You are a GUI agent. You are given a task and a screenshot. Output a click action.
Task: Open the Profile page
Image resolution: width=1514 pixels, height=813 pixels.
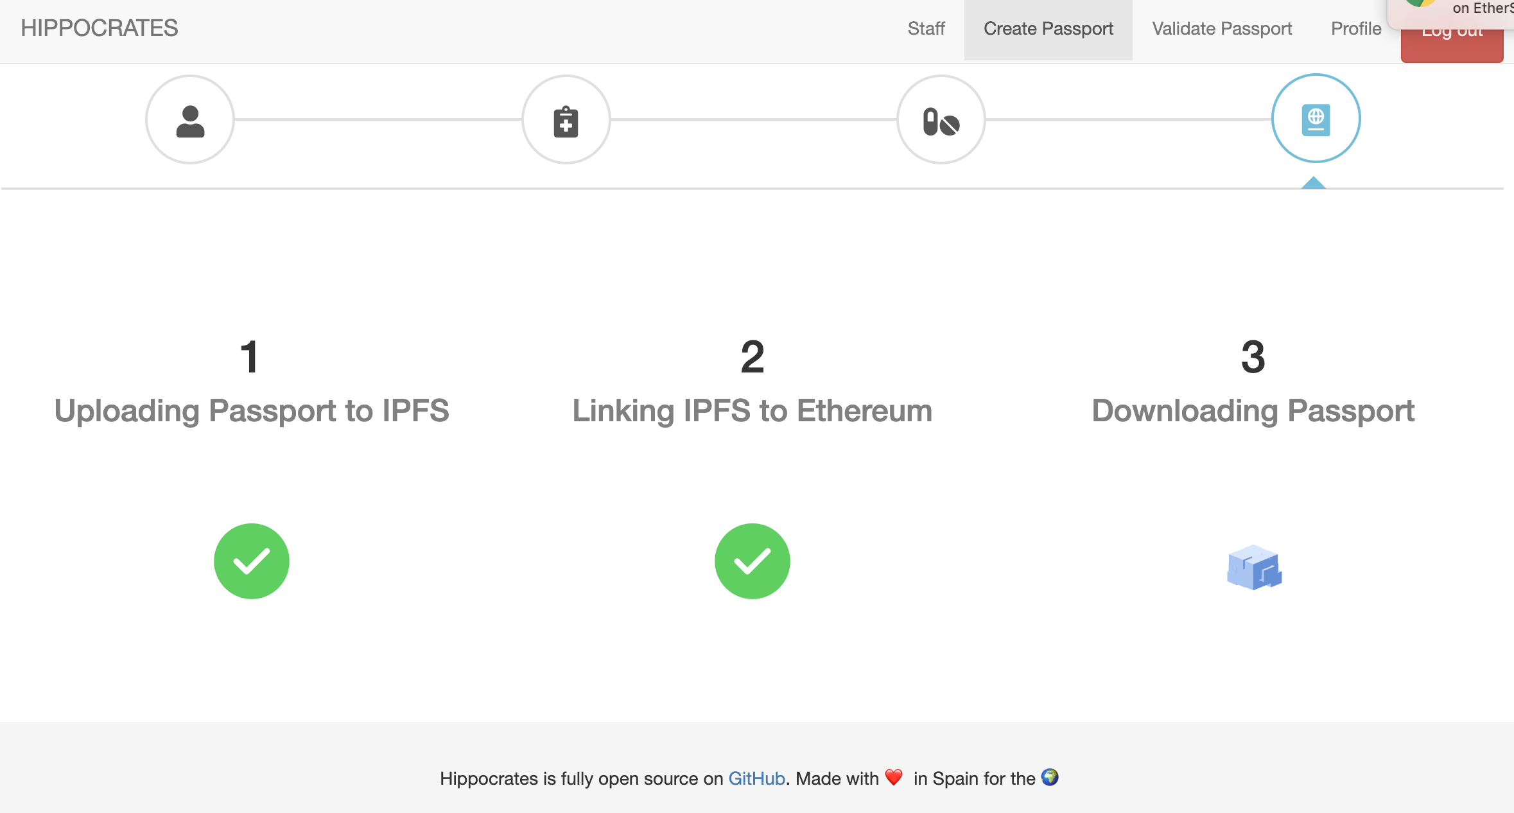point(1356,29)
